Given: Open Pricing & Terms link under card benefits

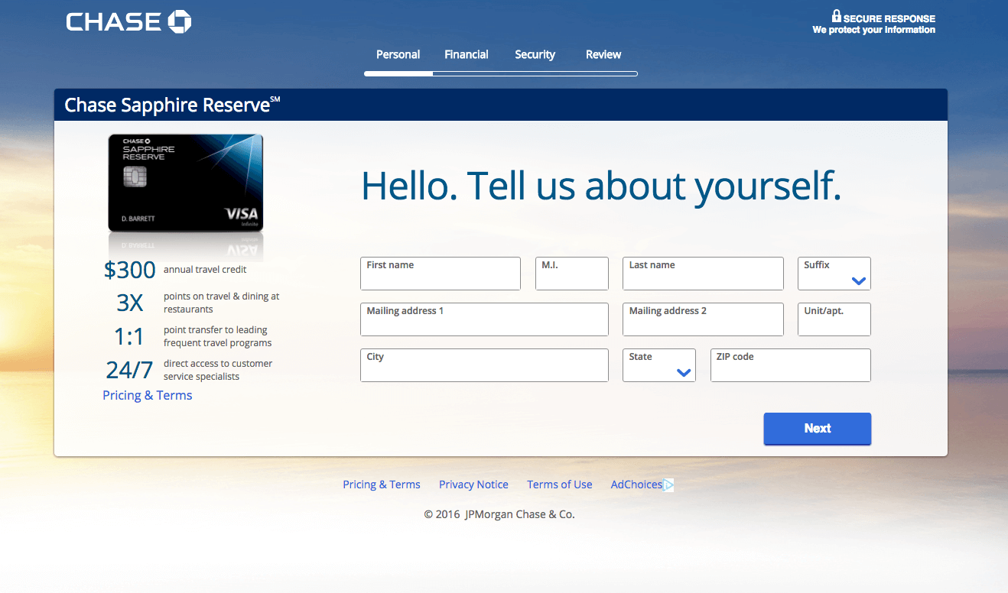Looking at the screenshot, I should (148, 395).
